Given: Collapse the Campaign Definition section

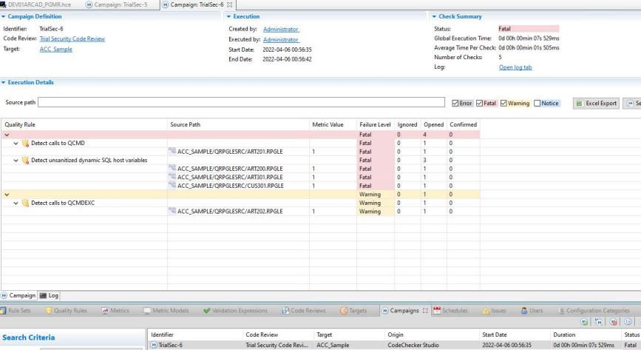Looking at the screenshot, I should pos(3,17).
